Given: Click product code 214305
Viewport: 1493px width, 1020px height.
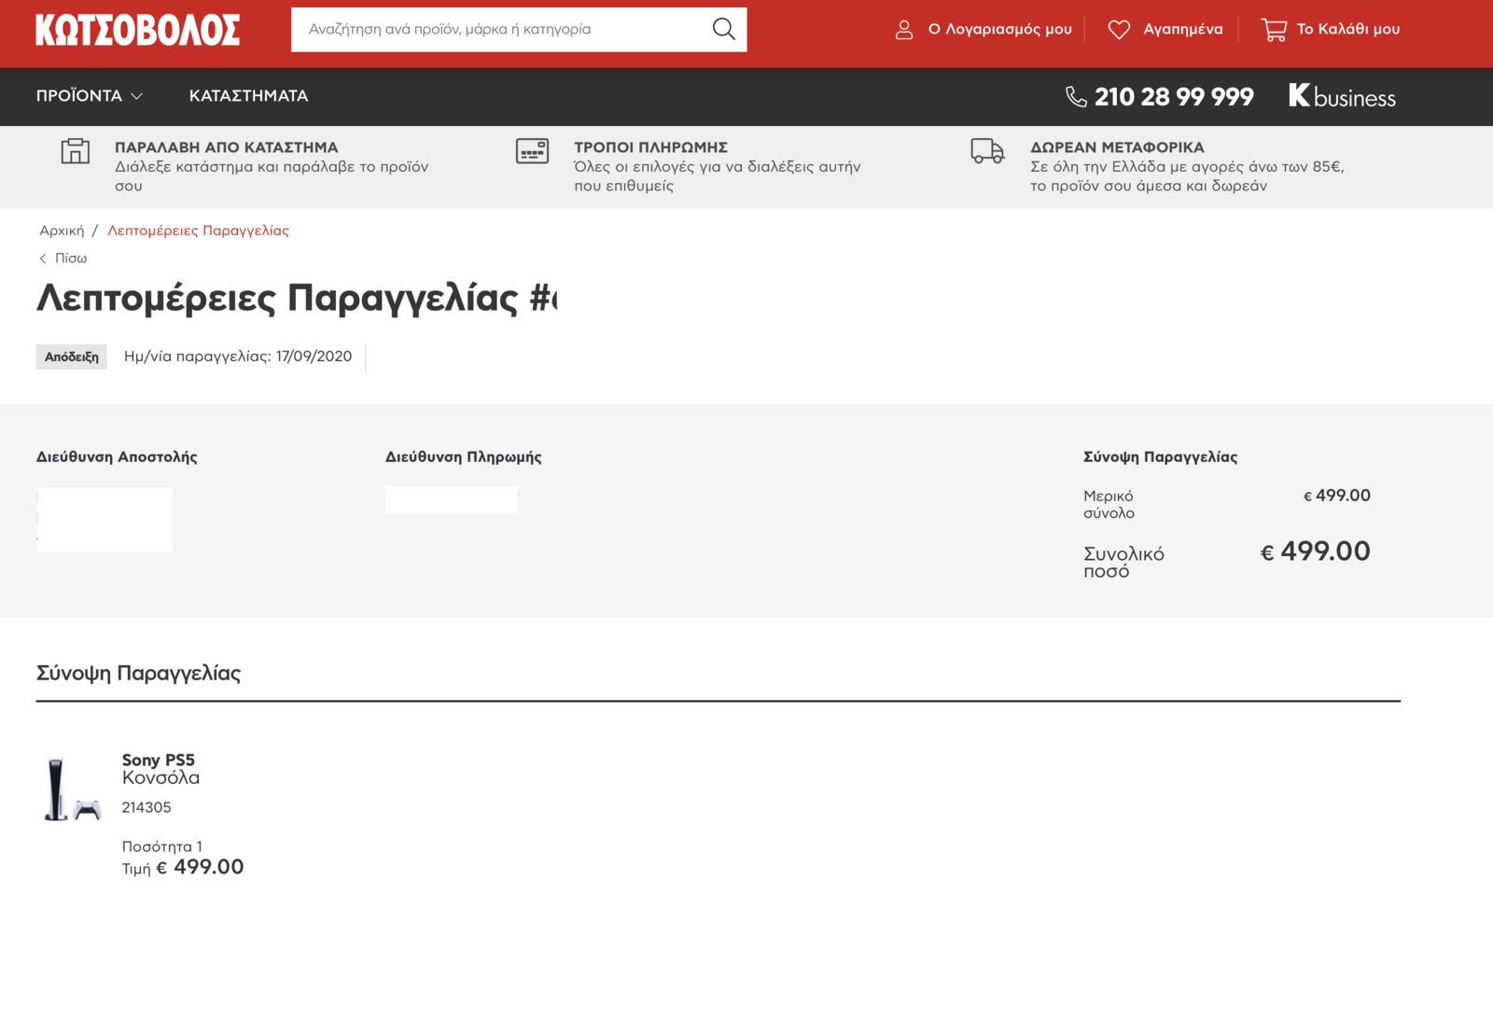Looking at the screenshot, I should click(147, 807).
